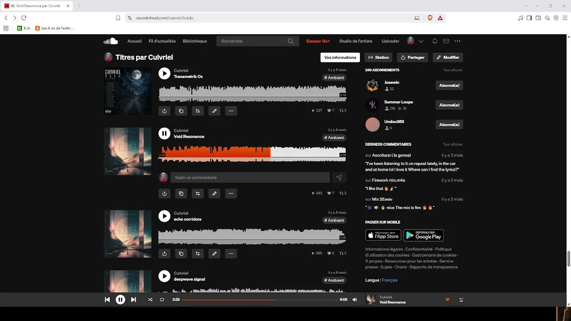
Task: Bookmark this page with the bookmark icon
Action: pos(118,18)
